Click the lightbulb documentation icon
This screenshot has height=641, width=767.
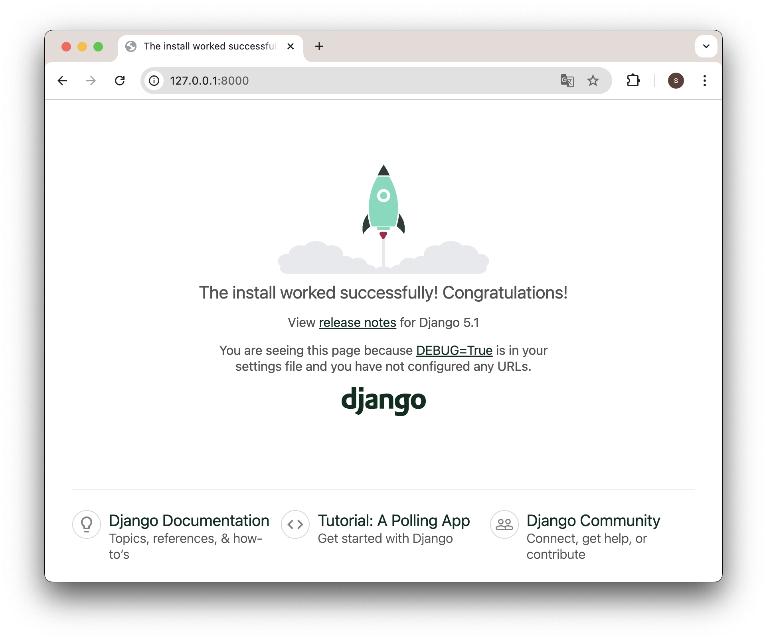pos(87,524)
